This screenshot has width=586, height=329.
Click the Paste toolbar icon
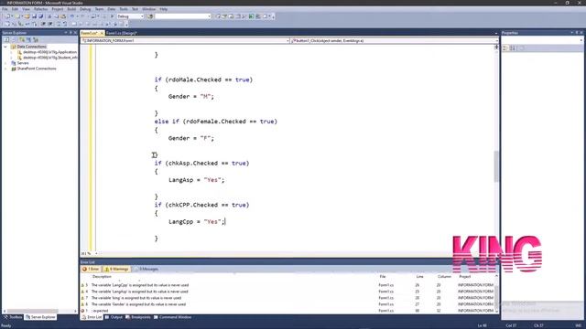pos(63,16)
